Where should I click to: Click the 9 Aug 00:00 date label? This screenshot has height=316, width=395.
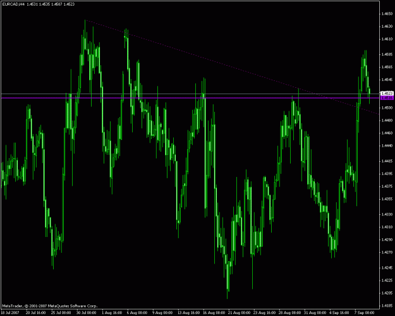point(162,313)
